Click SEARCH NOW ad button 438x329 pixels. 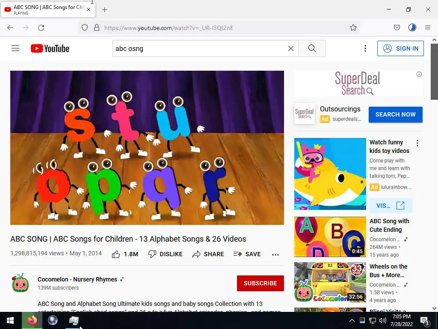(x=396, y=114)
